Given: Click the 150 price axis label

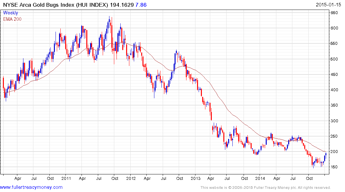Looking at the screenshot, I should coord(334,167).
